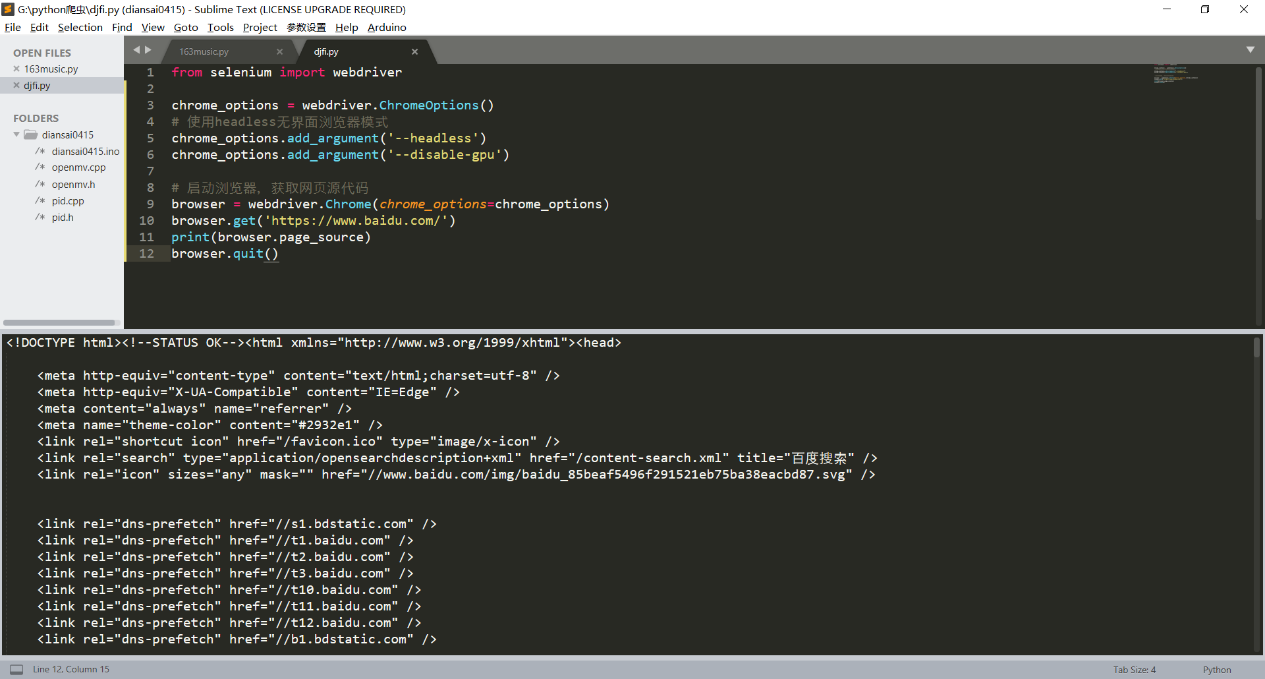The width and height of the screenshot is (1265, 679).
Task: Click 'quit' on line 12
Action: click(x=248, y=254)
